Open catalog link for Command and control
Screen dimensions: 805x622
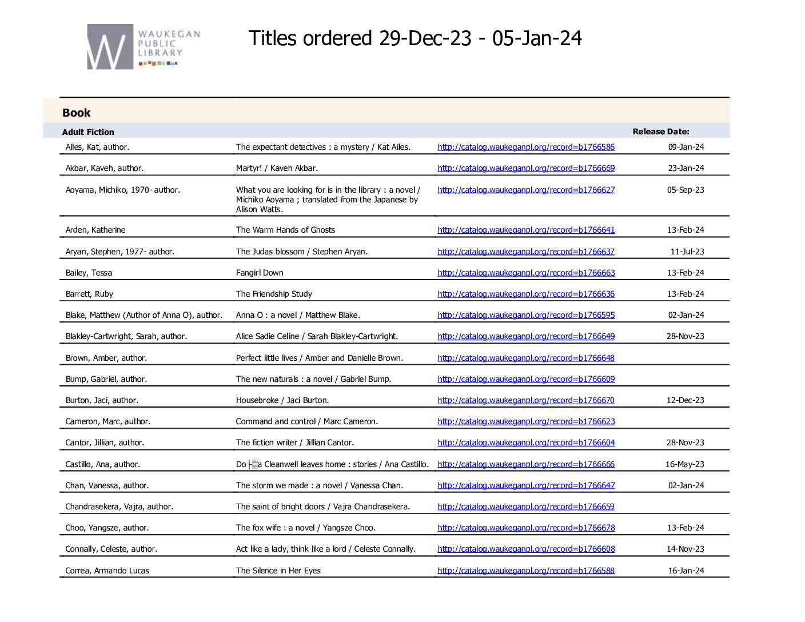click(x=526, y=421)
